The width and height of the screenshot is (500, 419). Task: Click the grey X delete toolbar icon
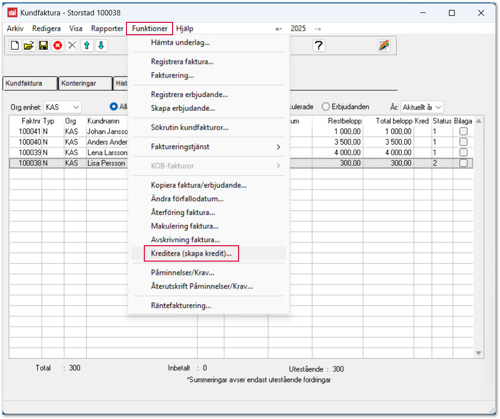pyautogui.click(x=72, y=46)
